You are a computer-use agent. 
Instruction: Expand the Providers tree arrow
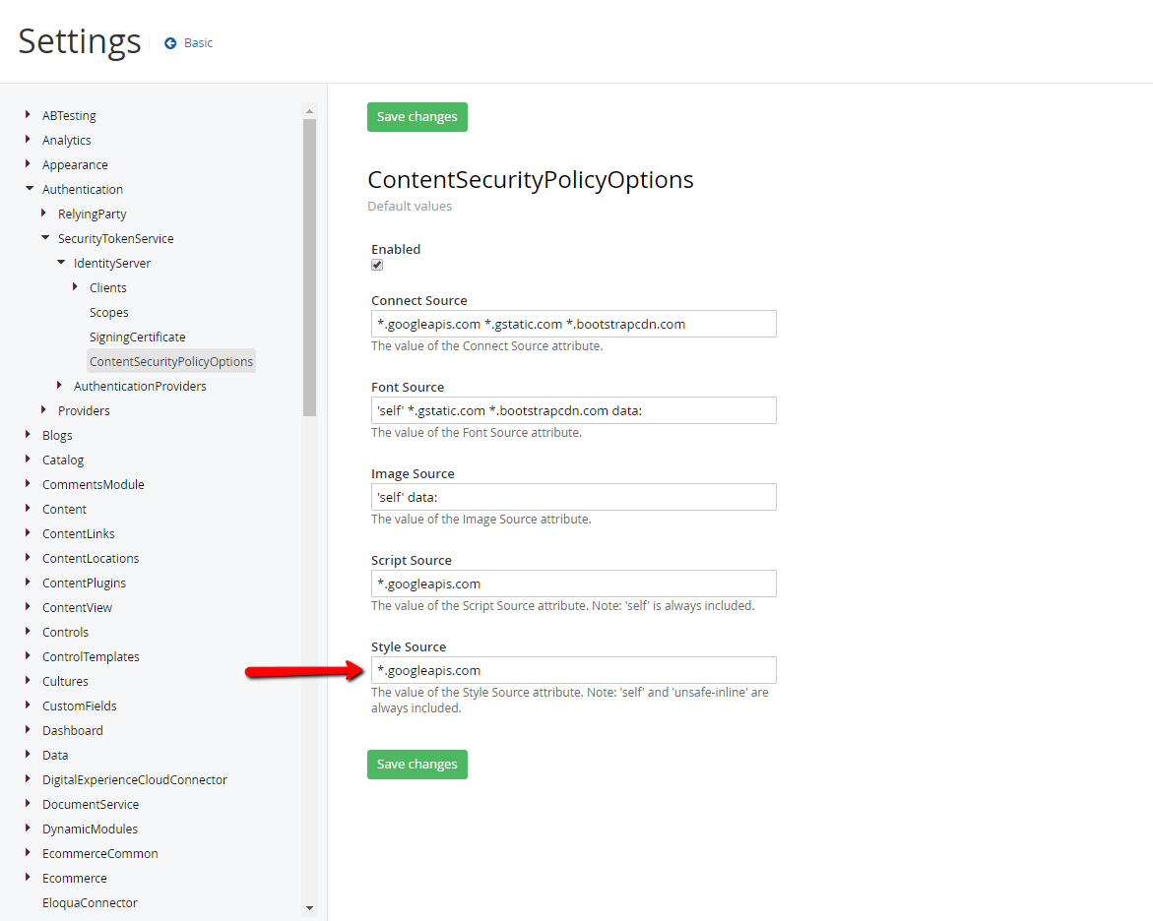coord(44,410)
